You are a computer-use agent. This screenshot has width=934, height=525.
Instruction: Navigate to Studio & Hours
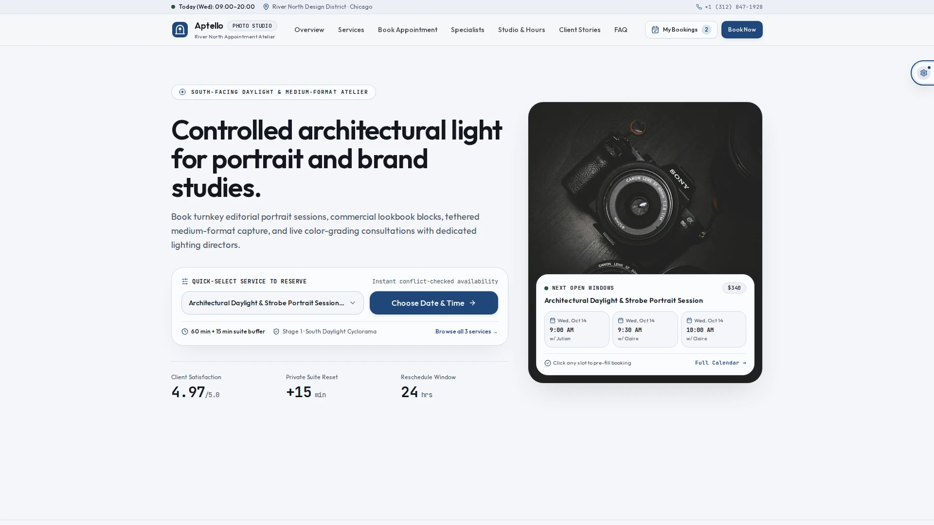click(521, 30)
